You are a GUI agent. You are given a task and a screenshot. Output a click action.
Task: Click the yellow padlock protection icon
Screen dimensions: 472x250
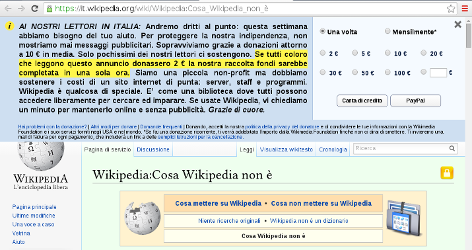[447, 173]
